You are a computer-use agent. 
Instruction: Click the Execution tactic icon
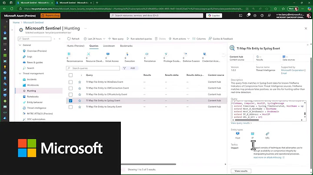click(127, 54)
